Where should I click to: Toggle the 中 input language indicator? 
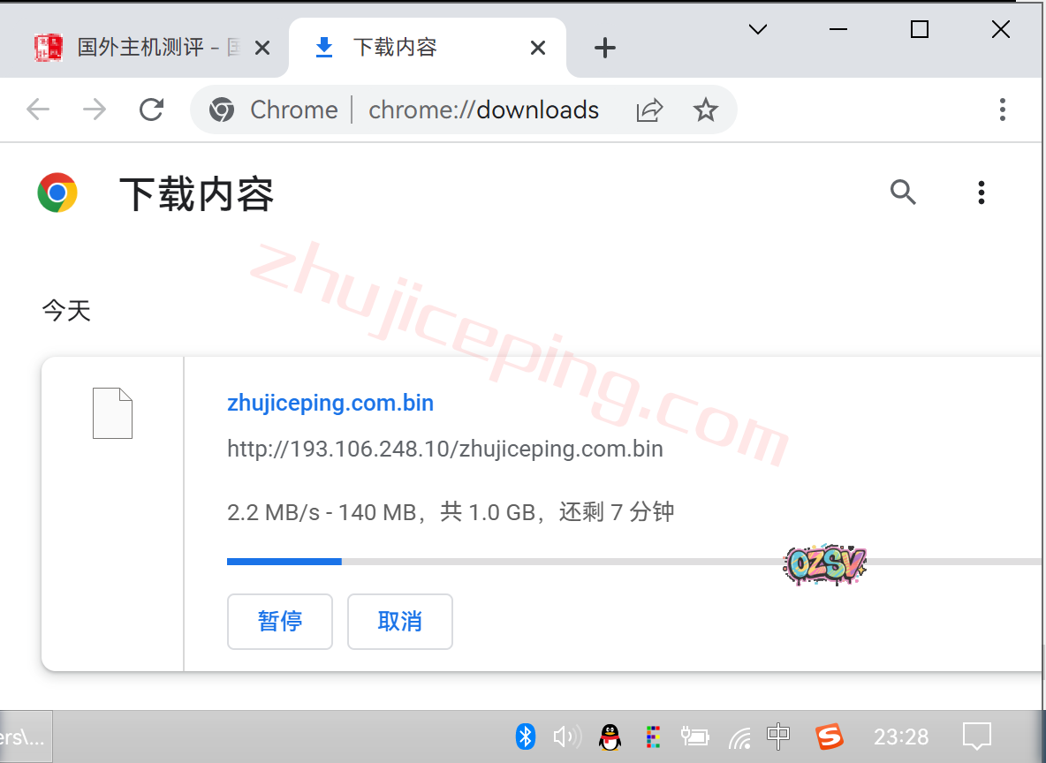778,736
